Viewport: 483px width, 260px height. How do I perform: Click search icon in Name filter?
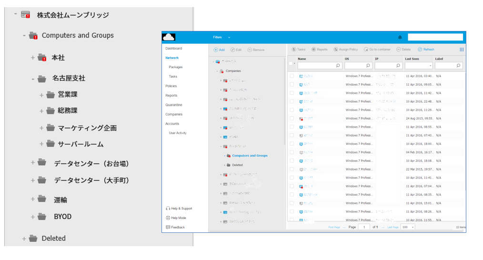coord(338,66)
